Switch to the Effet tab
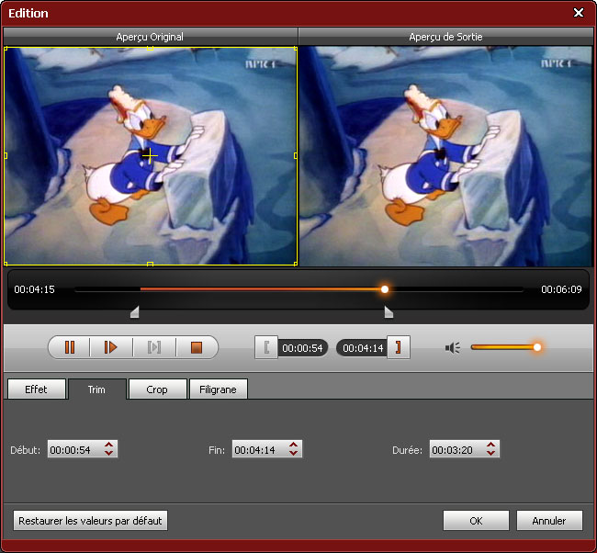Viewport: 597px width, 553px height. (37, 389)
